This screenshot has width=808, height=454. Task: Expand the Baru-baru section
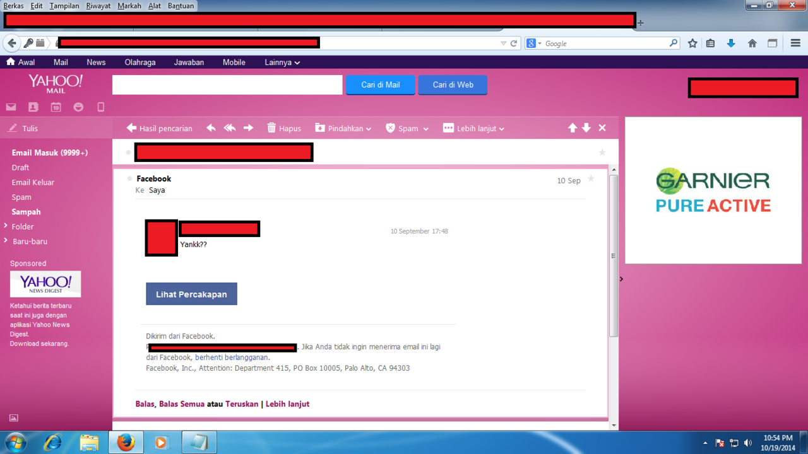point(6,240)
